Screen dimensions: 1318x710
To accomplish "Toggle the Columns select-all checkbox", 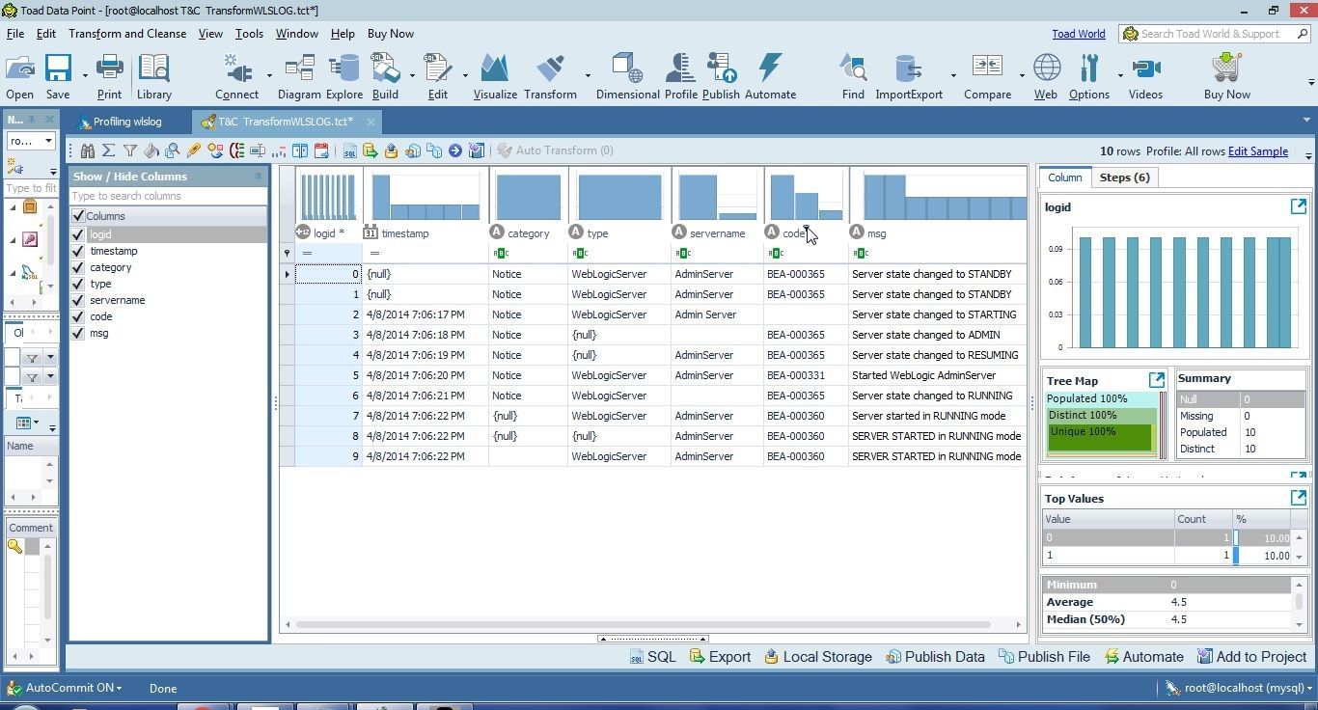I will coord(78,216).
